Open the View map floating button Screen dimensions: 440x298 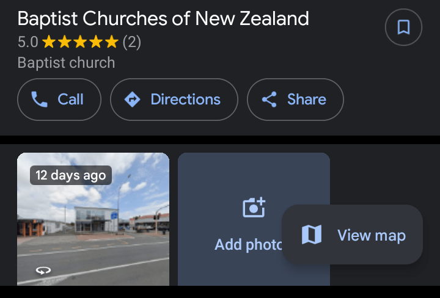[352, 235]
